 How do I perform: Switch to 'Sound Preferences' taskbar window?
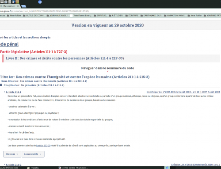pos(9,168)
